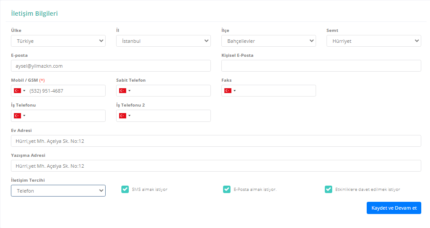430x228 pixels.
Task: Open the Semt dropdown showing Hürriyet
Action: point(374,41)
